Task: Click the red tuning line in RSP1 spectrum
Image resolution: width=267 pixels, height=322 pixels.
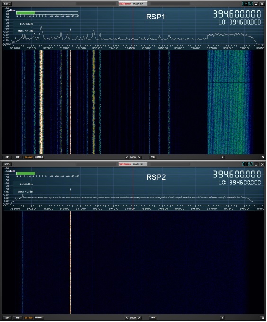Action: coord(133,27)
